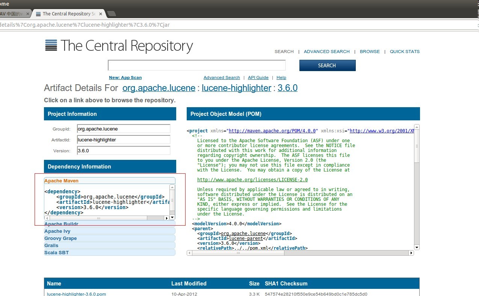479x296 pixels.
Task: Open the Advanced Search link below search box
Action: (222, 77)
